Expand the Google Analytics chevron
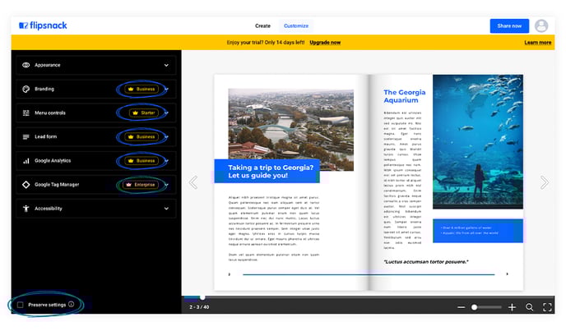This screenshot has height=331, width=566. pyautogui.click(x=167, y=161)
